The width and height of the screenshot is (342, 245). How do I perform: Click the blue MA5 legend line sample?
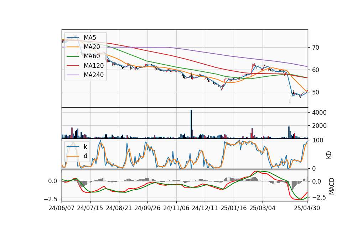click(x=73, y=38)
